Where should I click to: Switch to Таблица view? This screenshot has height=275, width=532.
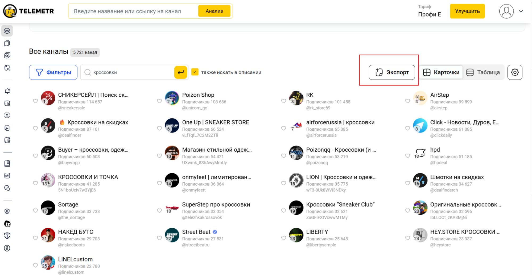pyautogui.click(x=483, y=72)
